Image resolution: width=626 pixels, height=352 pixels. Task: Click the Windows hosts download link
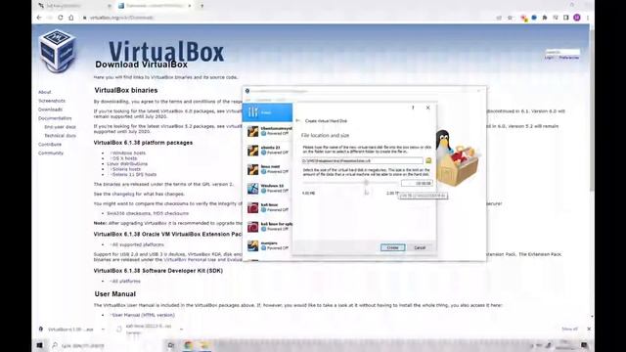[x=128, y=153]
